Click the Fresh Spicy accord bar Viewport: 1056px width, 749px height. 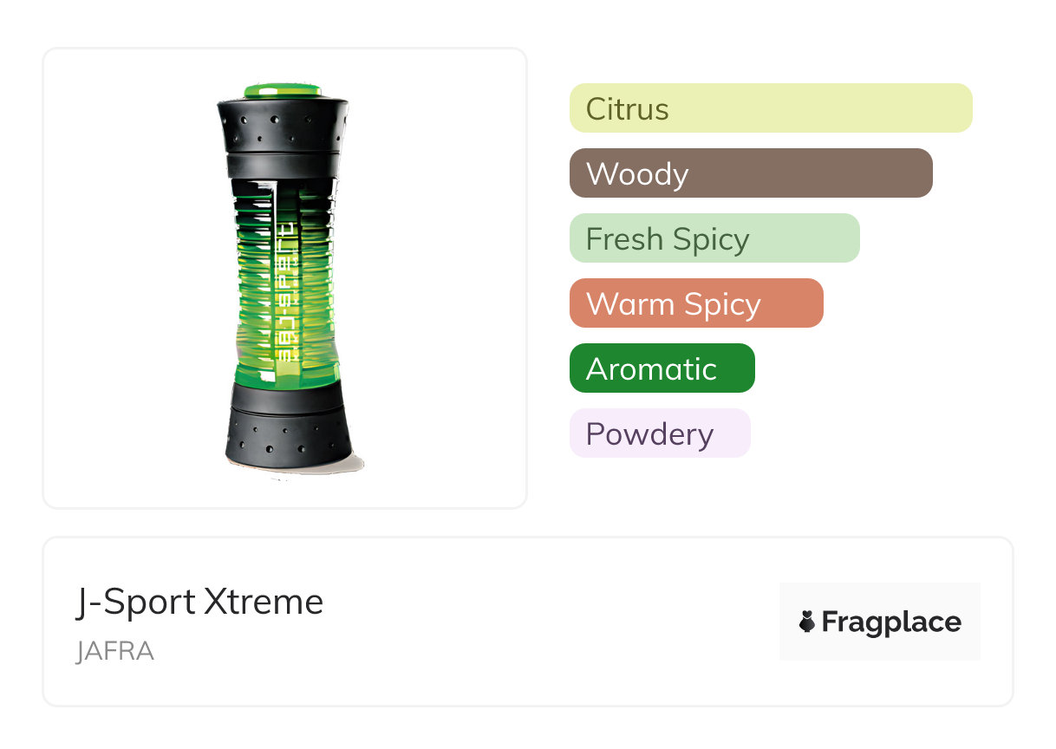click(x=714, y=238)
